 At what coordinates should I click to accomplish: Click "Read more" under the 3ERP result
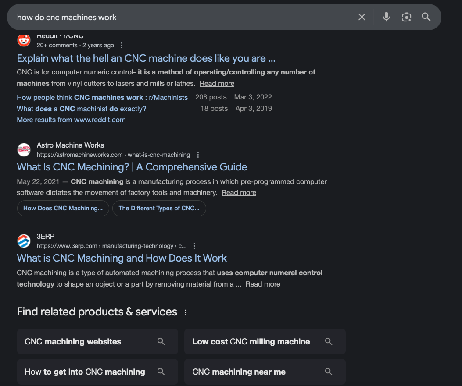(262, 284)
